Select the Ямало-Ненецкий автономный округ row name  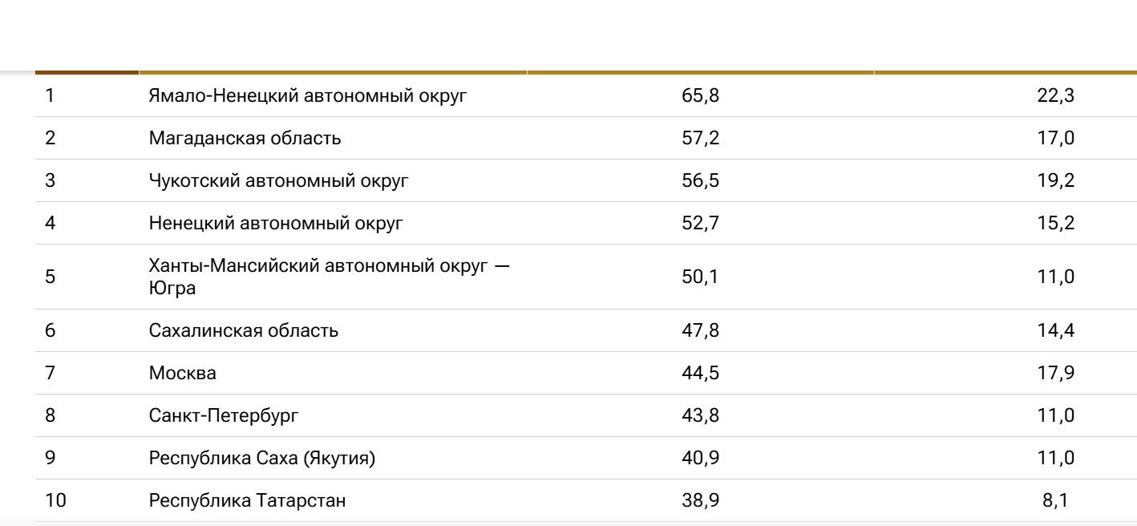pos(308,95)
